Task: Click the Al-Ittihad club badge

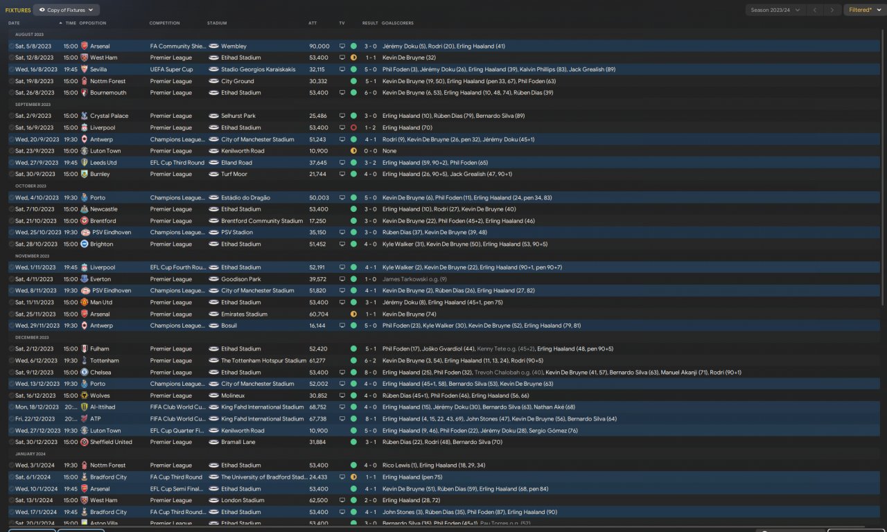Action: 85,407
